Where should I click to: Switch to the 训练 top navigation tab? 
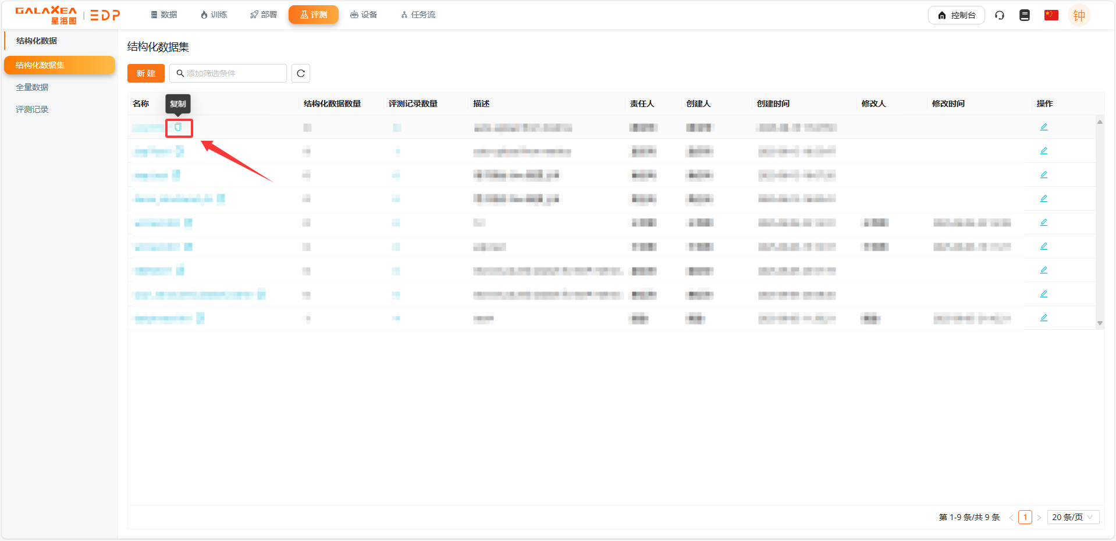point(214,15)
